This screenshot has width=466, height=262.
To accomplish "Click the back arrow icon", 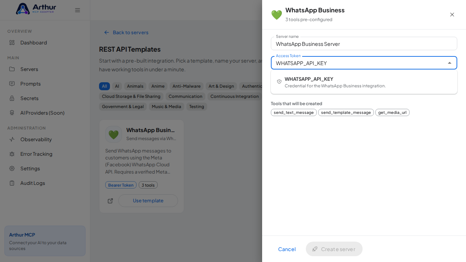I will pyautogui.click(x=107, y=32).
